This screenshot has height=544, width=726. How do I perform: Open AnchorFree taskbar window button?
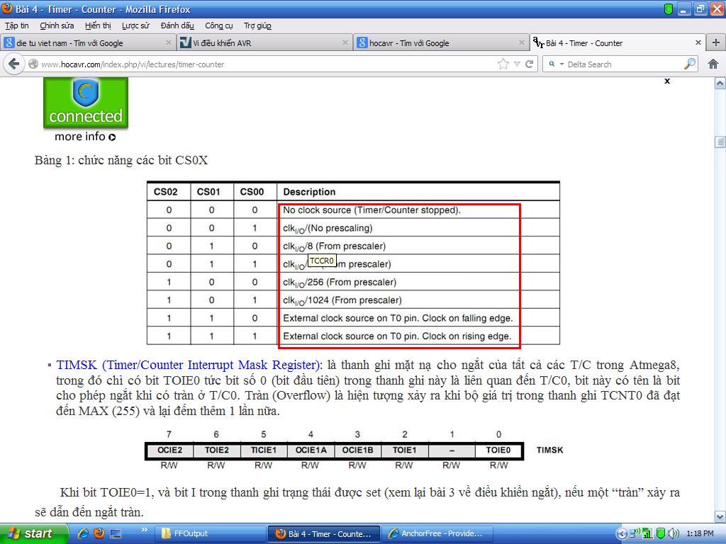437,533
